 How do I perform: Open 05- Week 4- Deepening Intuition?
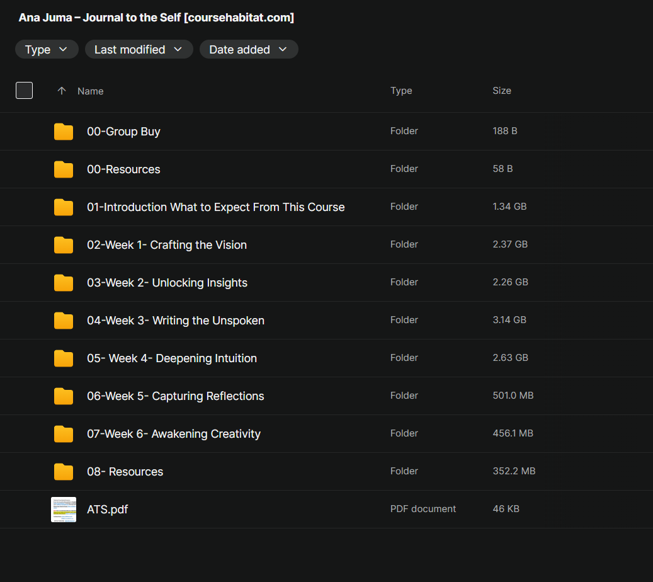[x=171, y=358]
